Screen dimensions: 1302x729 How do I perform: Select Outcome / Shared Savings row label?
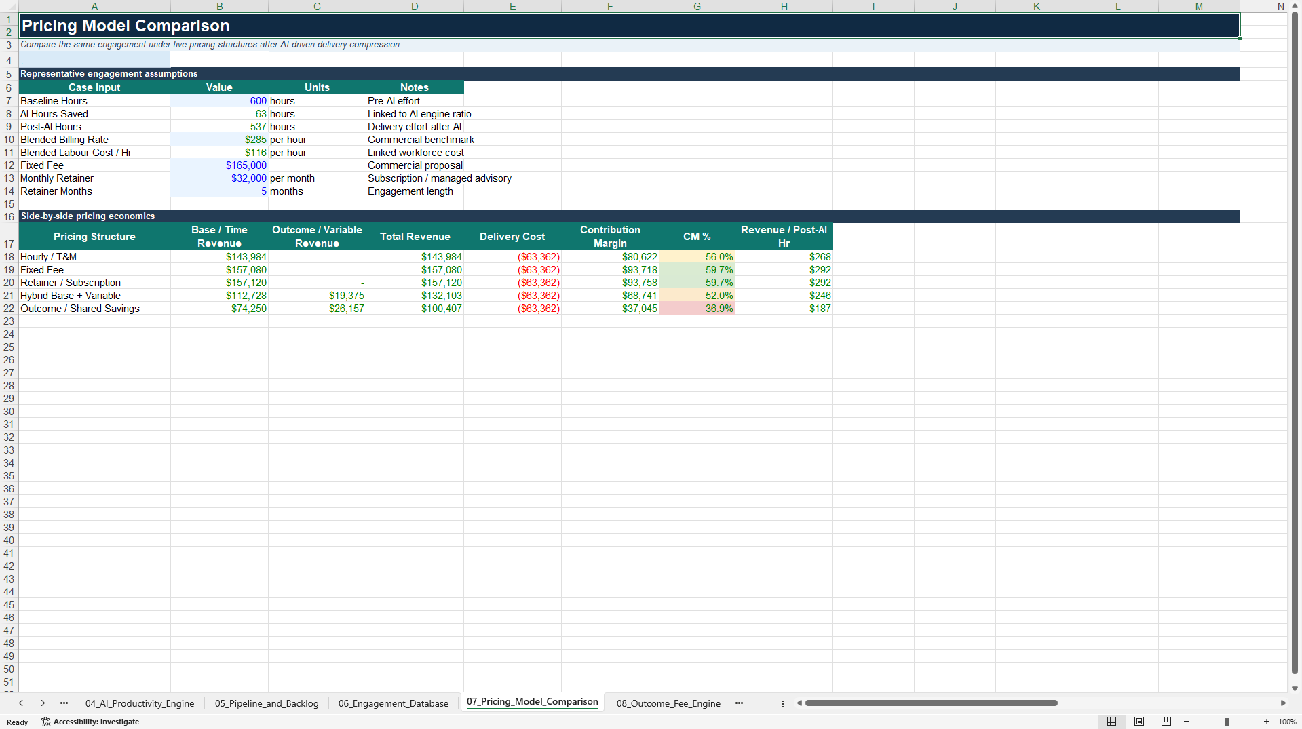tap(94, 309)
